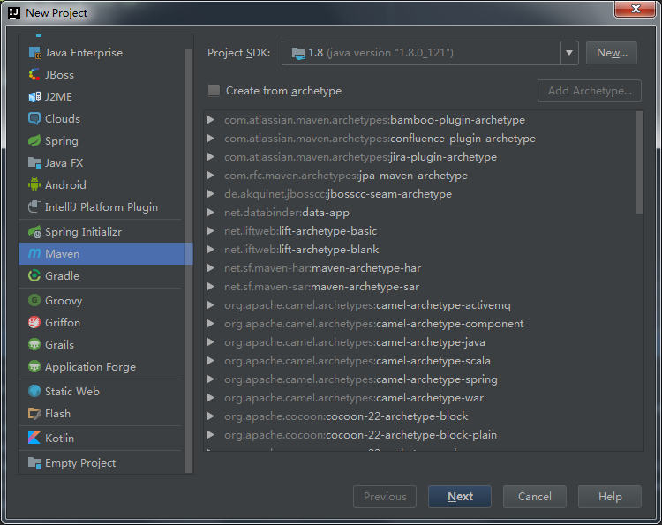Image resolution: width=662 pixels, height=525 pixels.
Task: Click the Grails icon
Action: (x=34, y=344)
